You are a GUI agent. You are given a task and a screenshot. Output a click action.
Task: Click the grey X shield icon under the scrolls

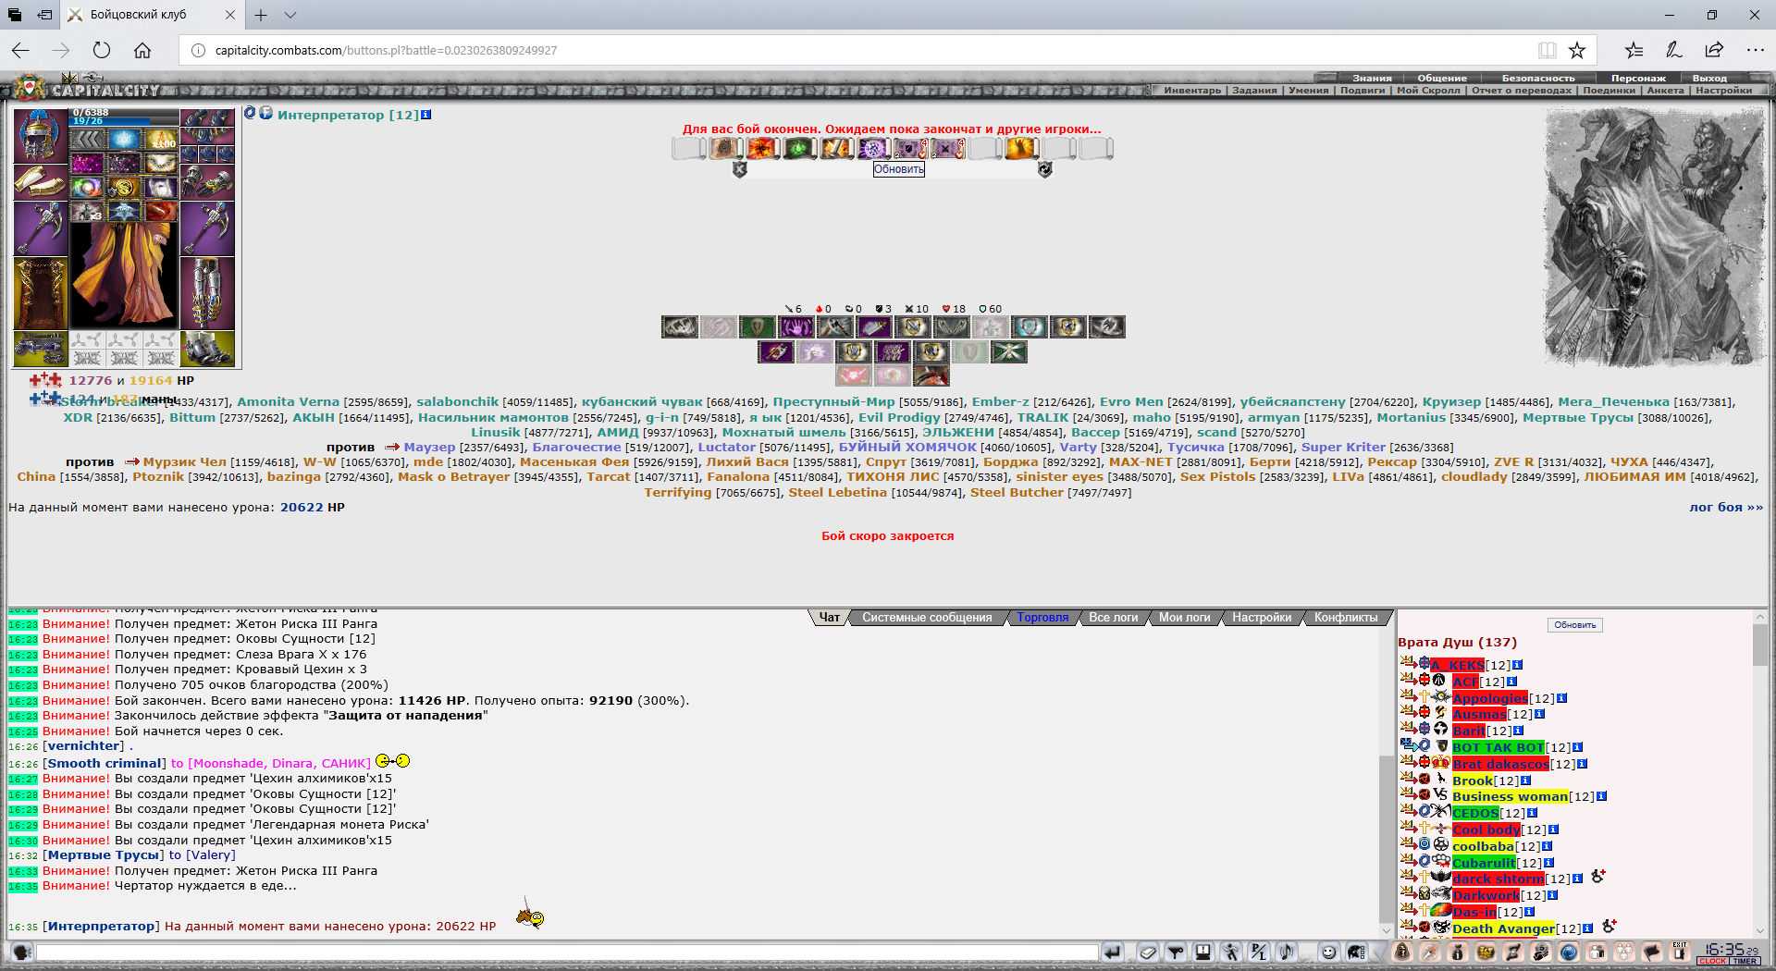click(x=740, y=169)
